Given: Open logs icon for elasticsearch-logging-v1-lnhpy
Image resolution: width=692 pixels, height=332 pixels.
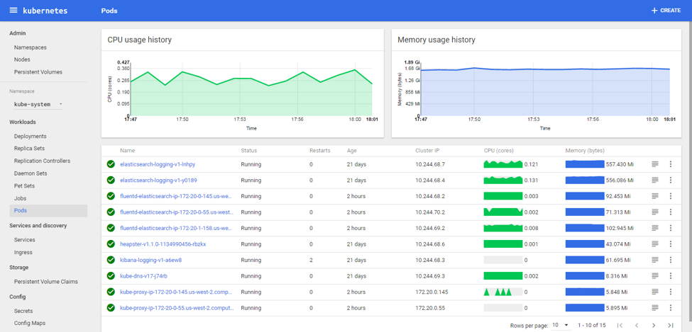Looking at the screenshot, I should click(x=654, y=164).
